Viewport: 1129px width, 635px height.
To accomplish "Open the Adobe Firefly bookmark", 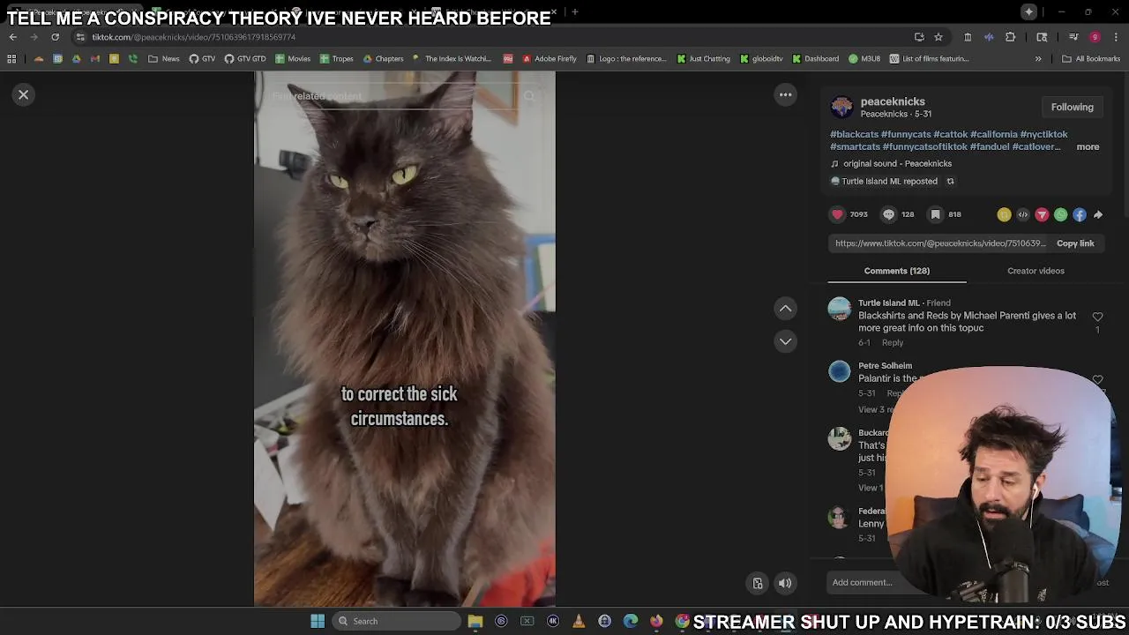I will 550,59.
